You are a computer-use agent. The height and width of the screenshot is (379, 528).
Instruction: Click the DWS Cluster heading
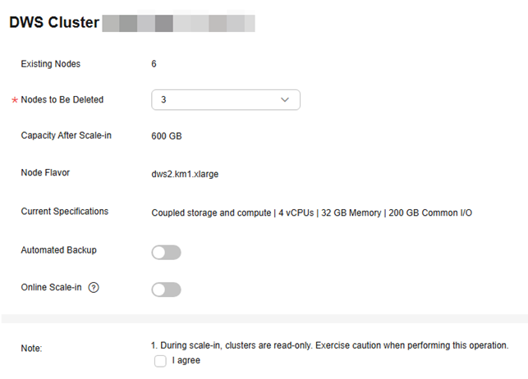pos(54,22)
